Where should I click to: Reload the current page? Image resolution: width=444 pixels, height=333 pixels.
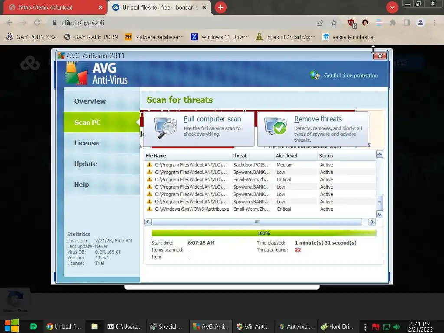(37, 23)
